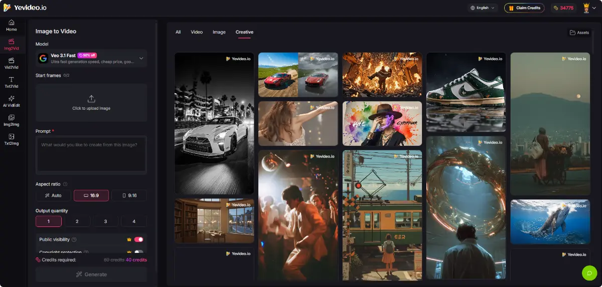
Task: Set output quantity to 1
Action: [49, 221]
